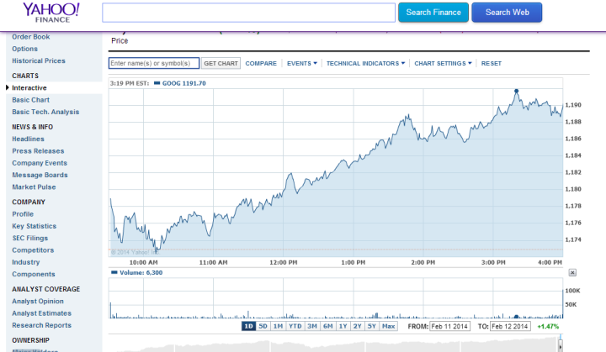The width and height of the screenshot is (606, 352).
Task: Select the 1M time range tab
Action: coord(278,326)
